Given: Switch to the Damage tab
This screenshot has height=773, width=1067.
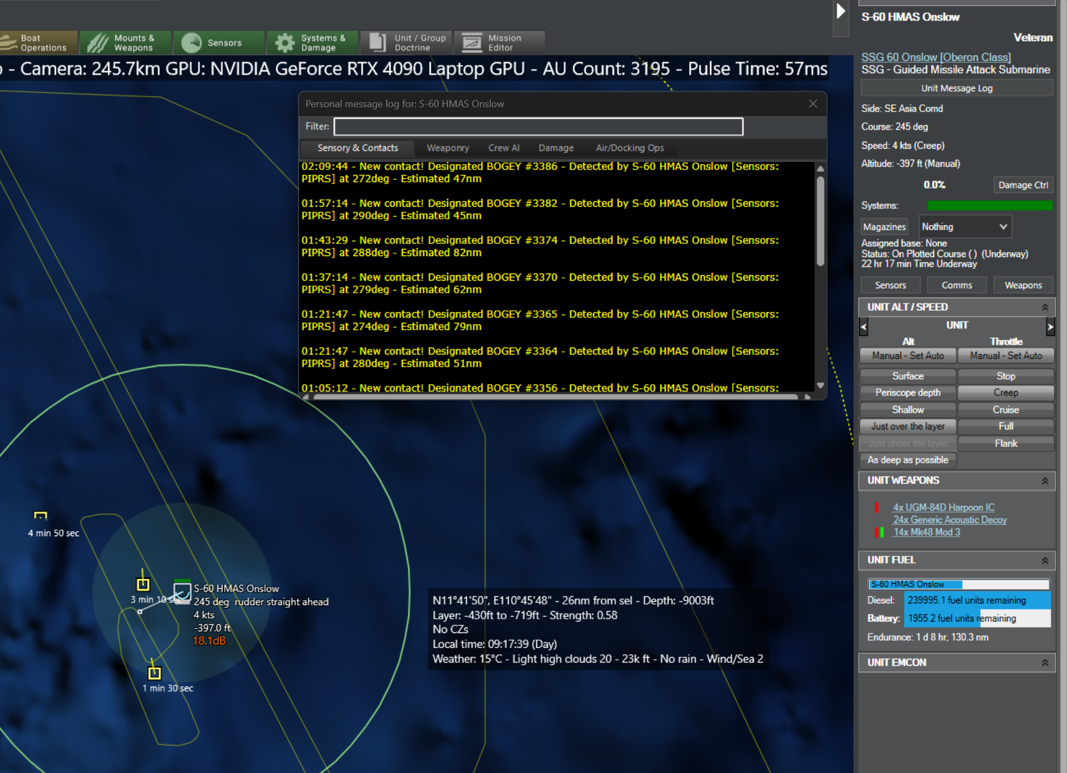Looking at the screenshot, I should point(556,148).
